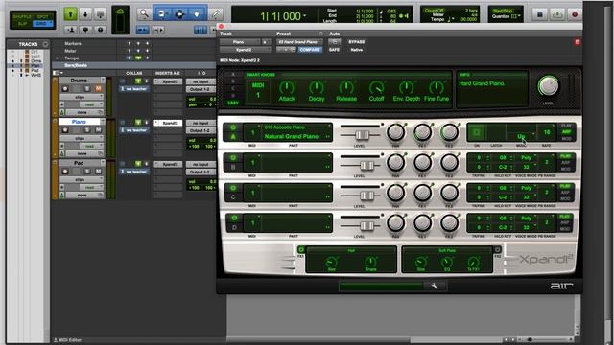Toggle power button for Xpand!2 part A
Image resolution: width=614 pixels, height=345 pixels.
[x=233, y=127]
